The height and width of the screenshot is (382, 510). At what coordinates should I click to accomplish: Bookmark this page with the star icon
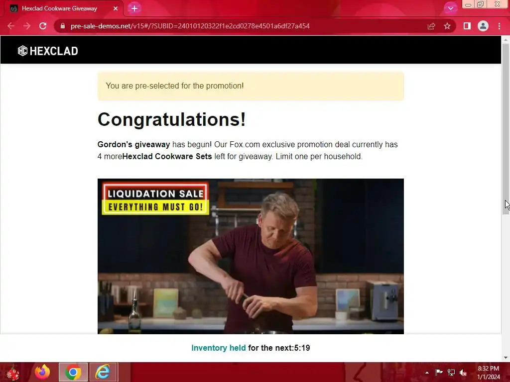click(x=447, y=26)
